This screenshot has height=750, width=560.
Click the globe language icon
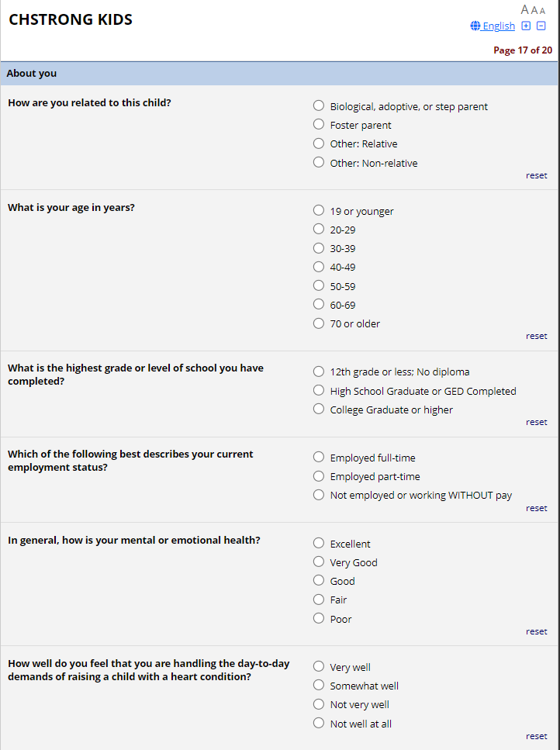[x=475, y=26]
